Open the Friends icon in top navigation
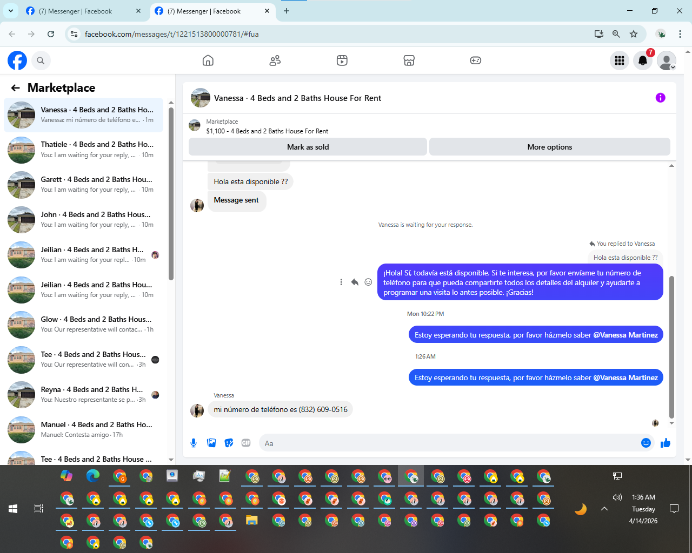 point(275,60)
